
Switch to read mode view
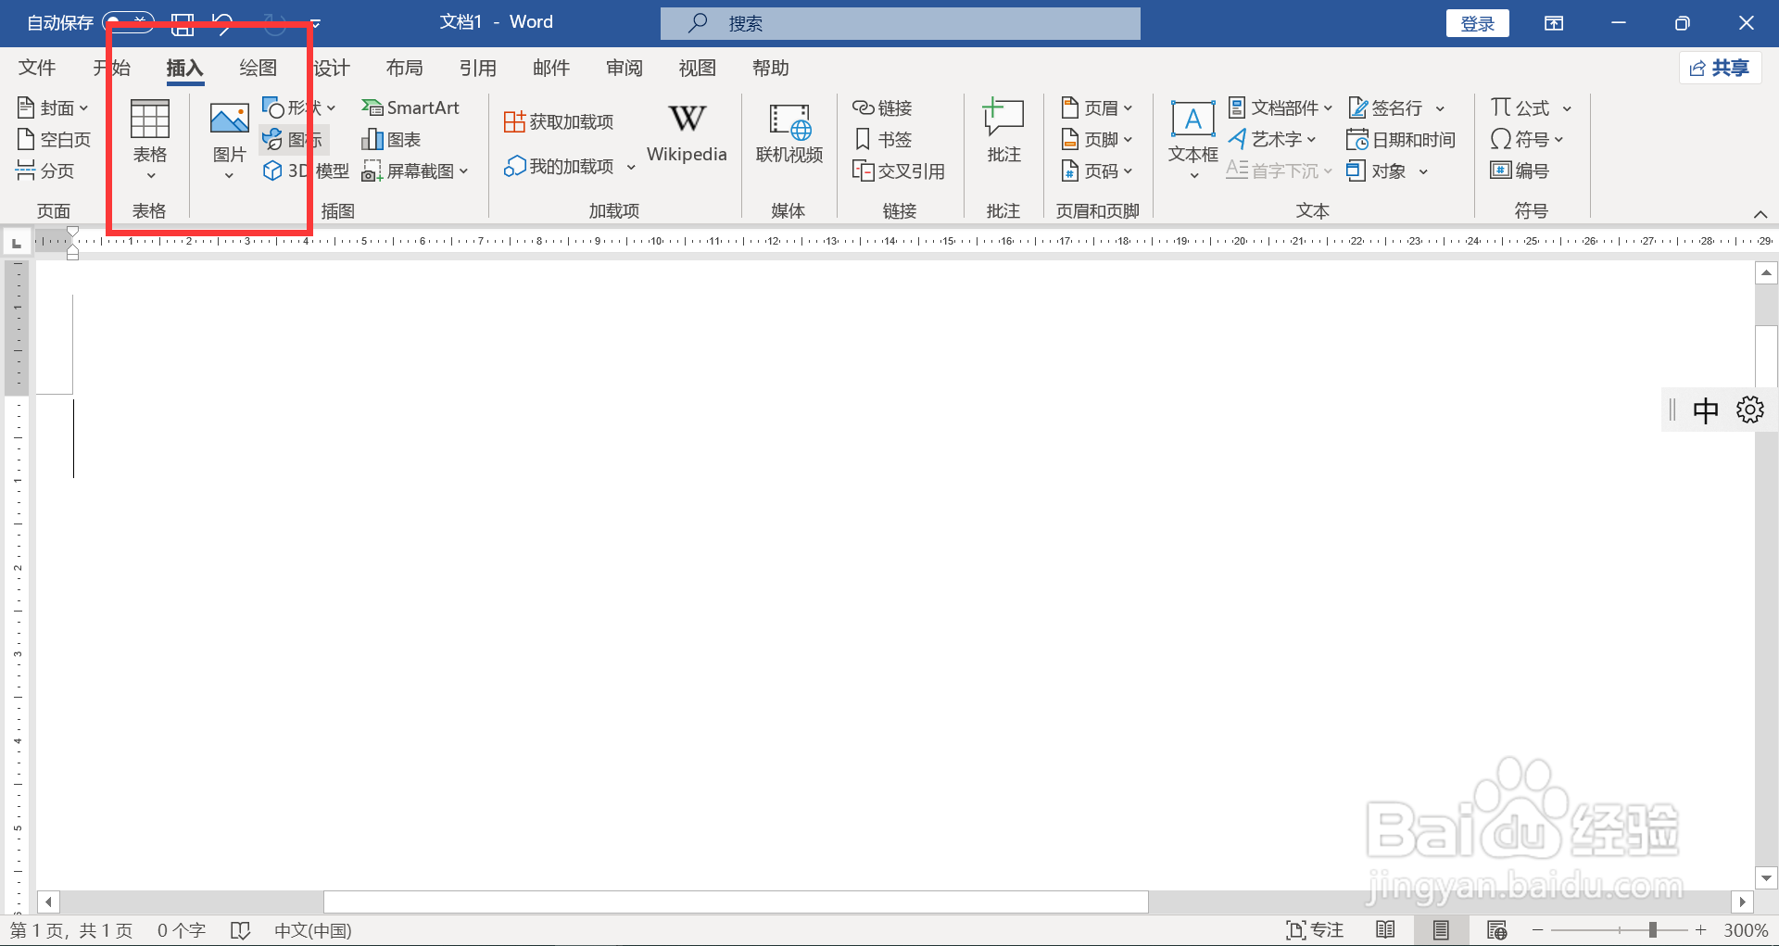pyautogui.click(x=1385, y=930)
